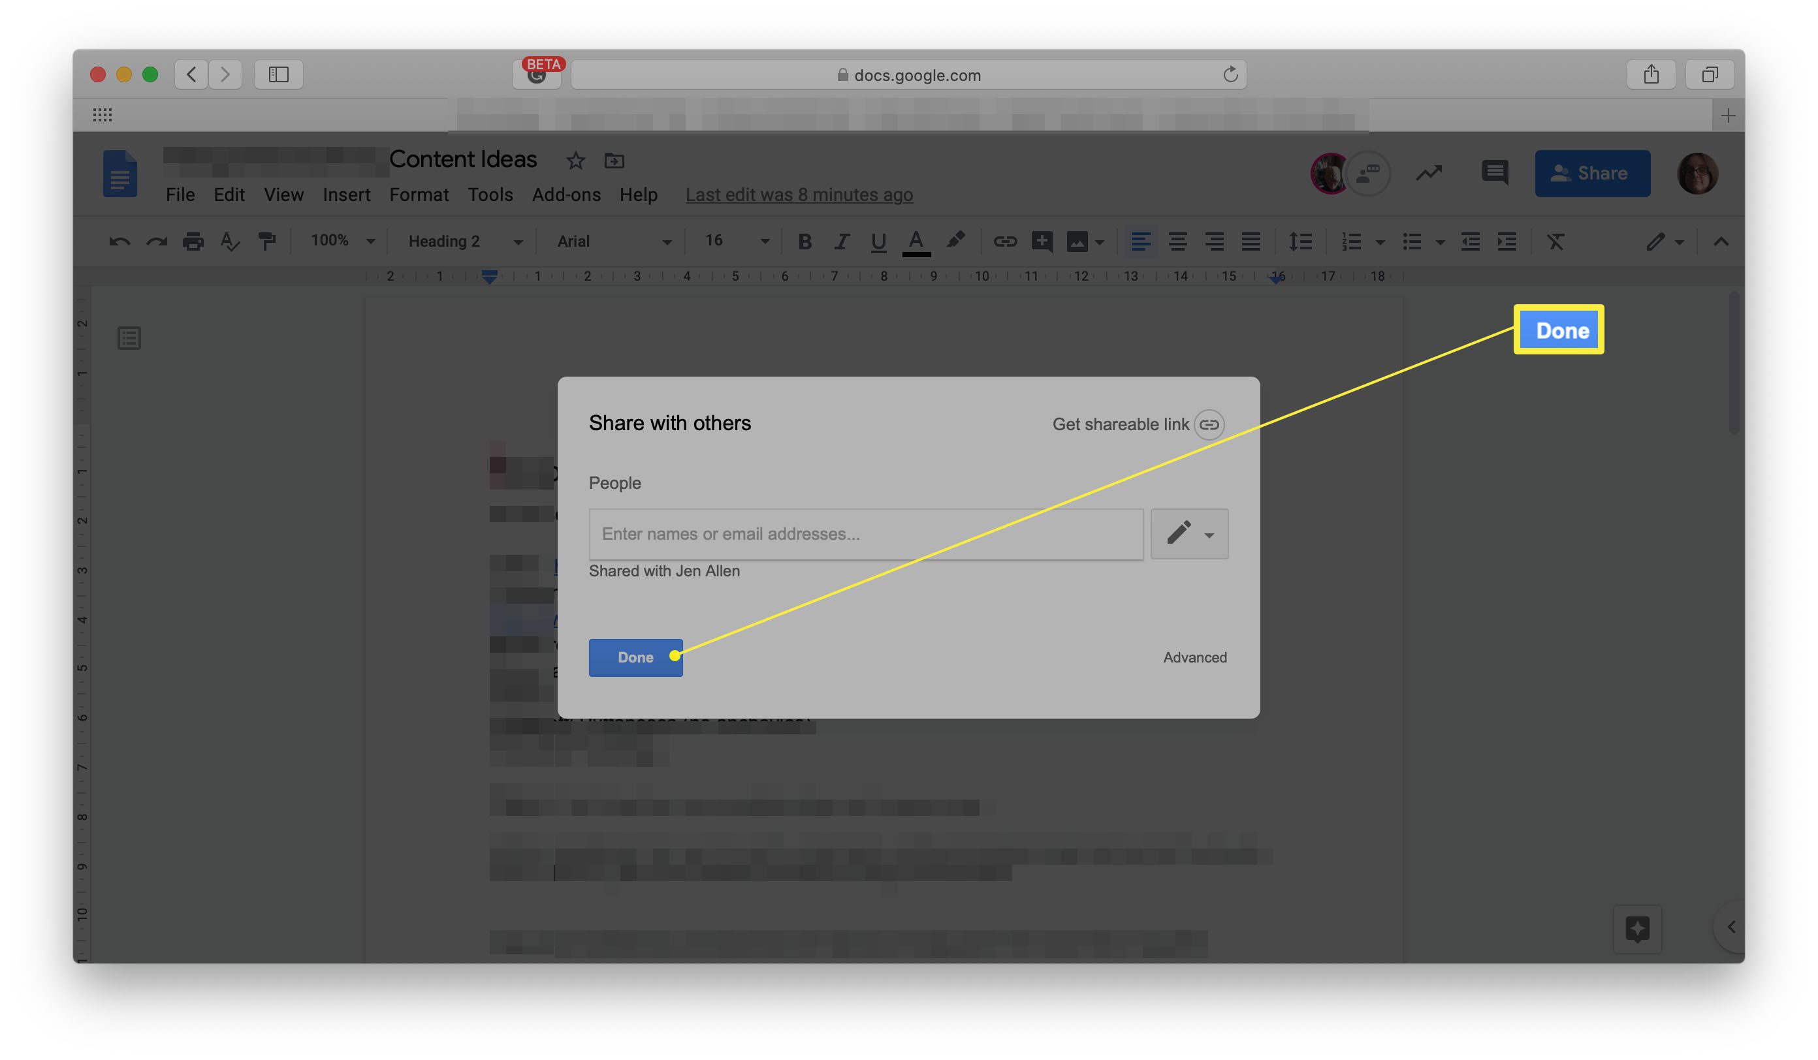The height and width of the screenshot is (1060, 1818).
Task: Click the Italic formatting icon
Action: point(838,241)
